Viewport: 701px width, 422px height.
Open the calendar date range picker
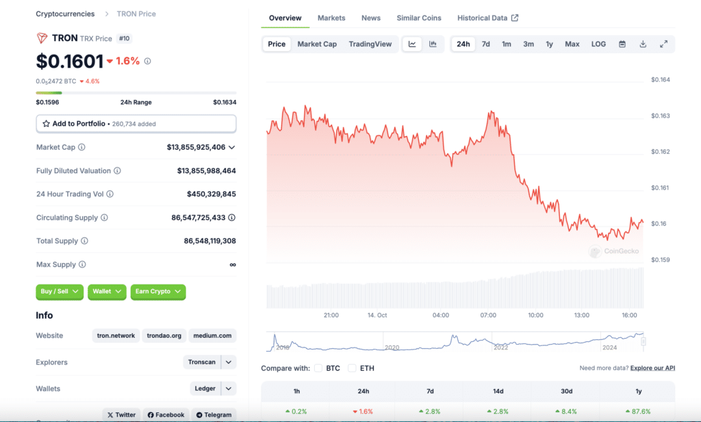(622, 44)
